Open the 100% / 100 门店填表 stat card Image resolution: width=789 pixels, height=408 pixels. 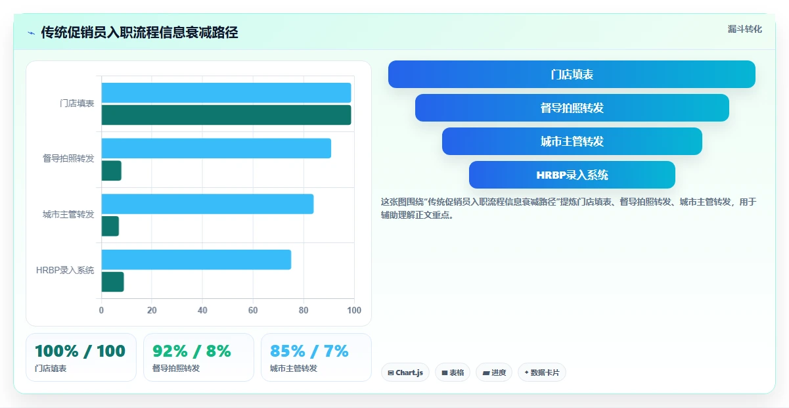click(81, 357)
